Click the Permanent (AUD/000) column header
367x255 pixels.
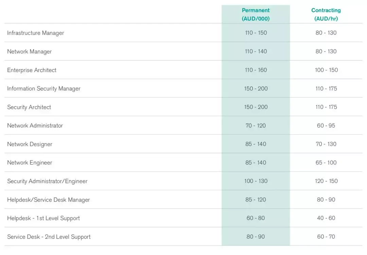click(x=256, y=14)
